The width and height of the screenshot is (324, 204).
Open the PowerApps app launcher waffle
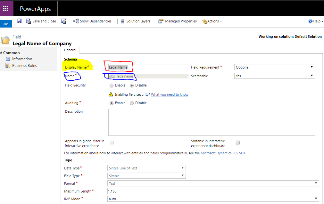[6, 8]
